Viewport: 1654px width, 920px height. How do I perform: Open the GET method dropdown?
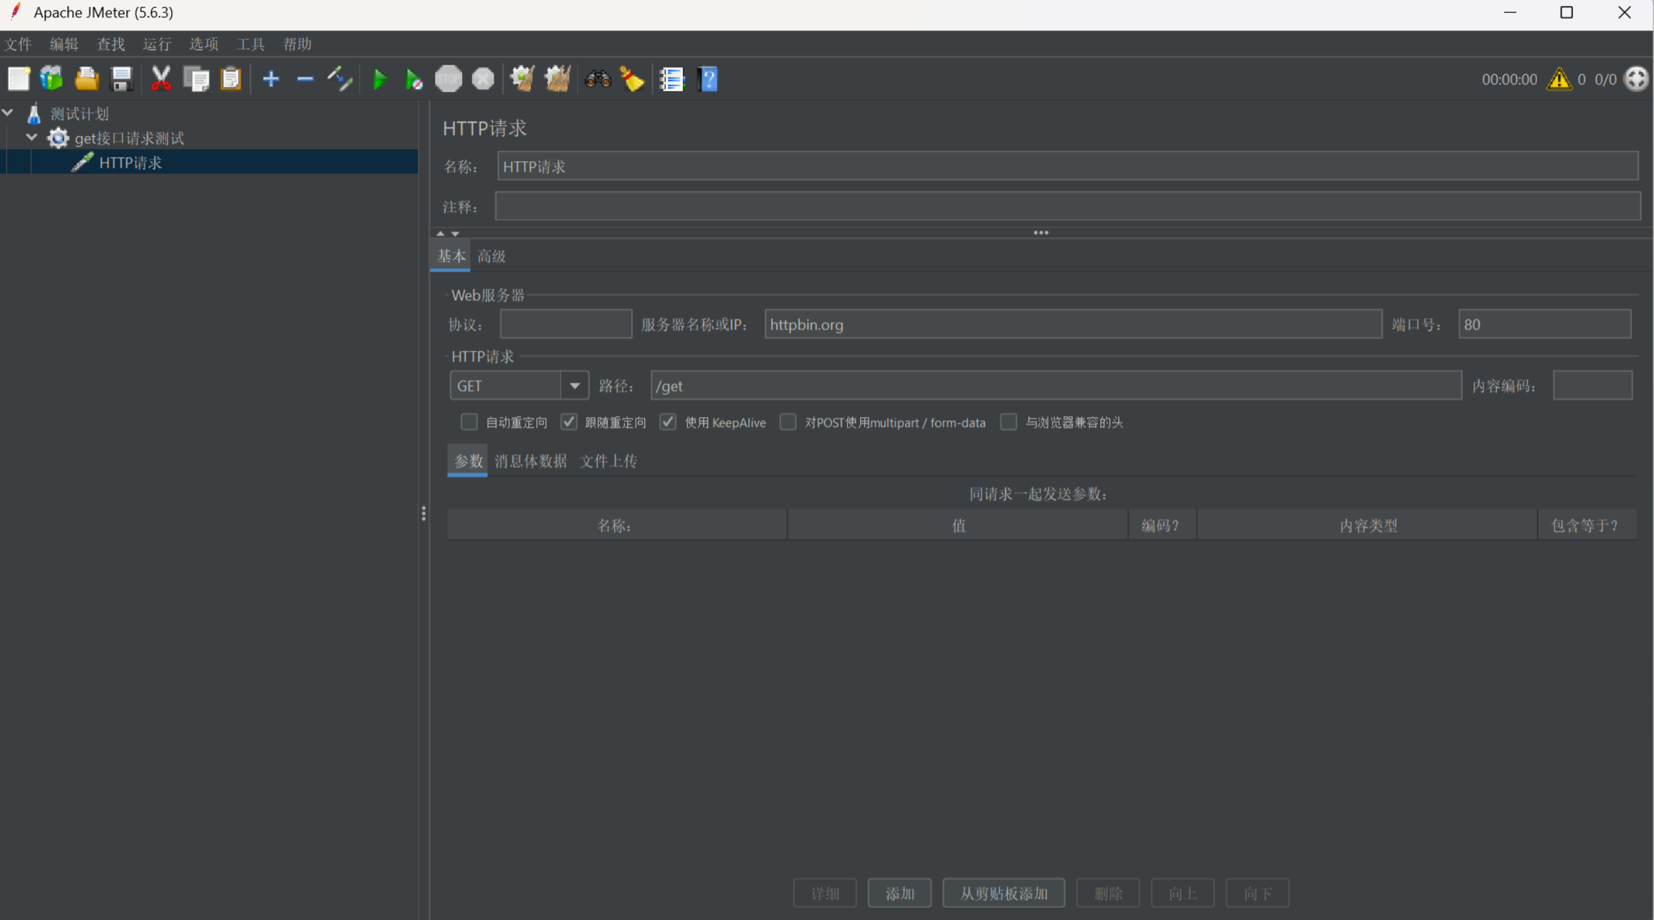574,386
